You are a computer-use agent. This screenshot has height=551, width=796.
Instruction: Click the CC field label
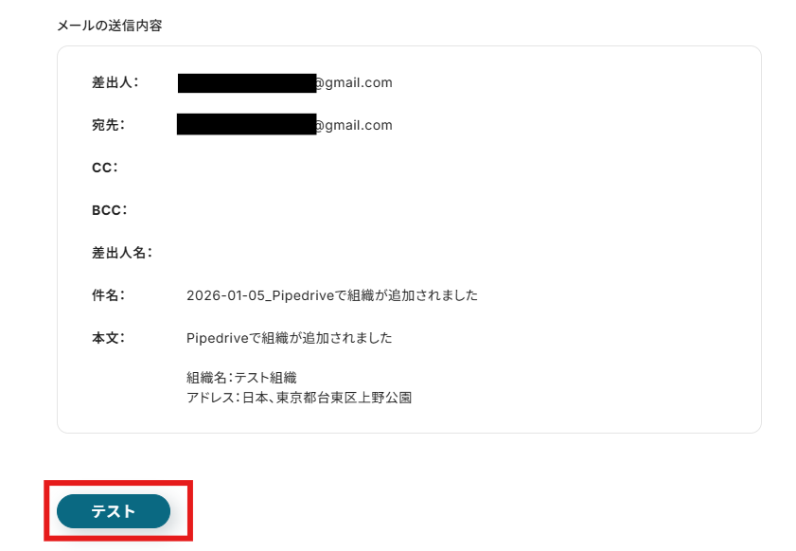click(104, 168)
